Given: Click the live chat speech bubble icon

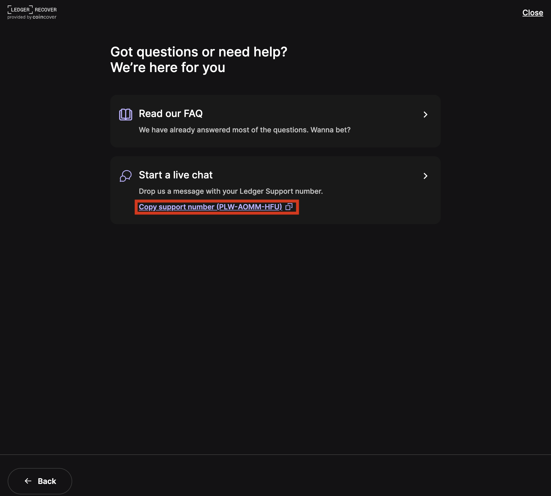Looking at the screenshot, I should tap(125, 176).
